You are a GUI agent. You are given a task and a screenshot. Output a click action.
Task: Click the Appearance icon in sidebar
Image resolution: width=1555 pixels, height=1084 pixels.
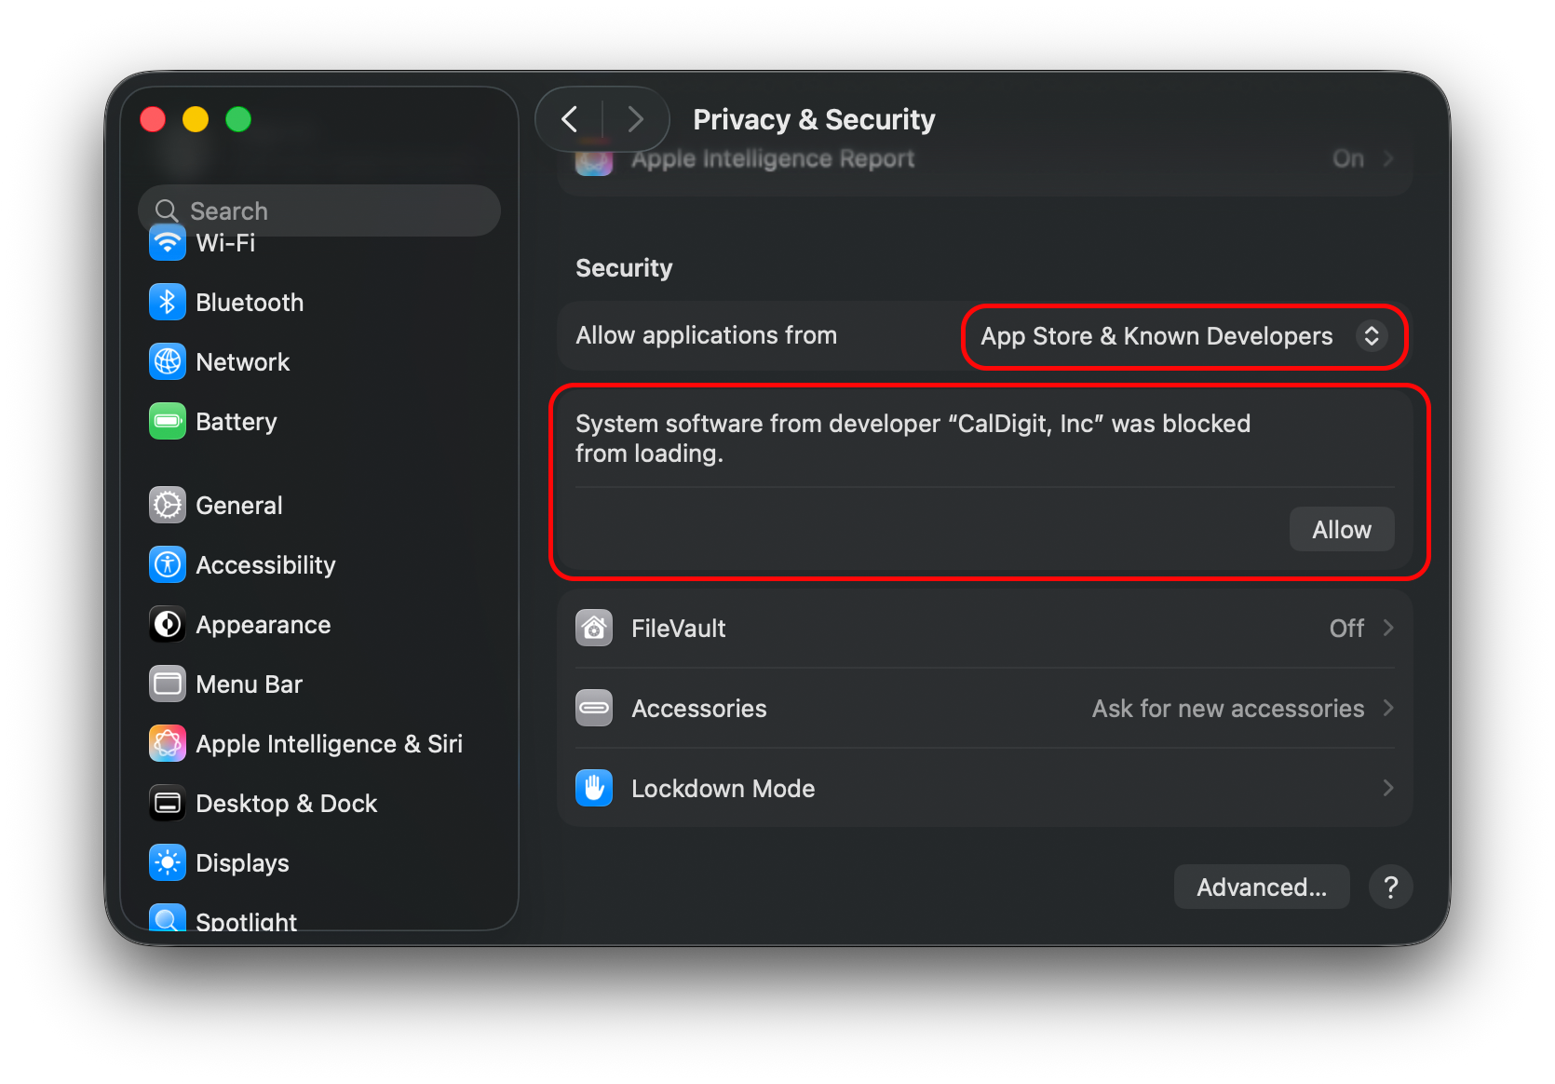pyautogui.click(x=168, y=625)
